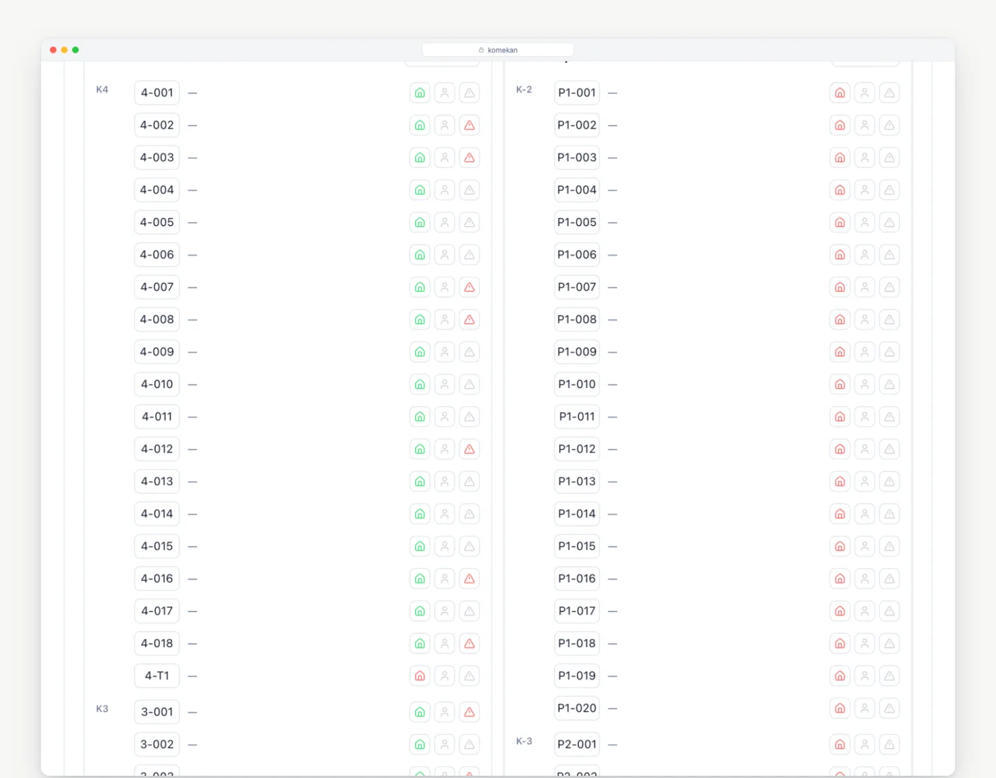
Task: Click the komekan address bar
Action: click(x=498, y=50)
